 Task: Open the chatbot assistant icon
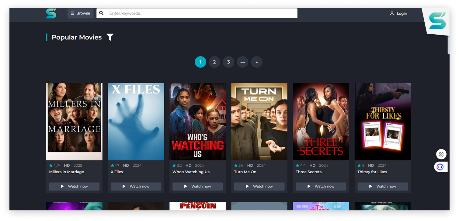441,167
